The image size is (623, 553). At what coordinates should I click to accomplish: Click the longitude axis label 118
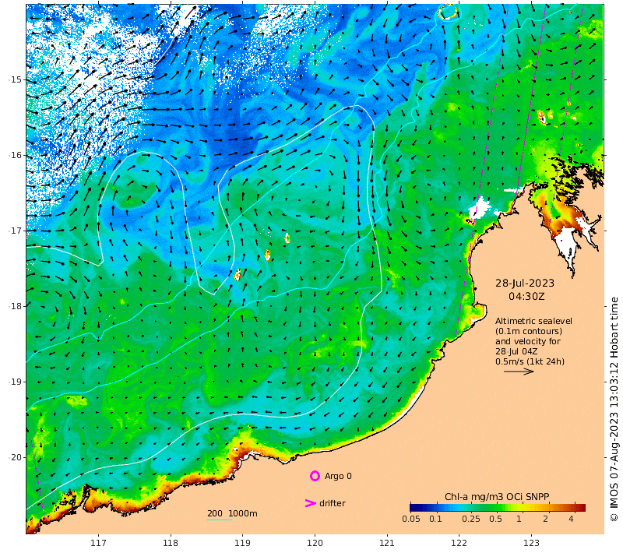171,543
